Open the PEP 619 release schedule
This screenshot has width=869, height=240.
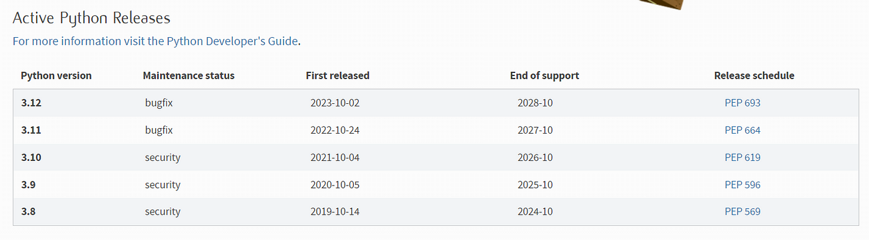click(x=742, y=157)
